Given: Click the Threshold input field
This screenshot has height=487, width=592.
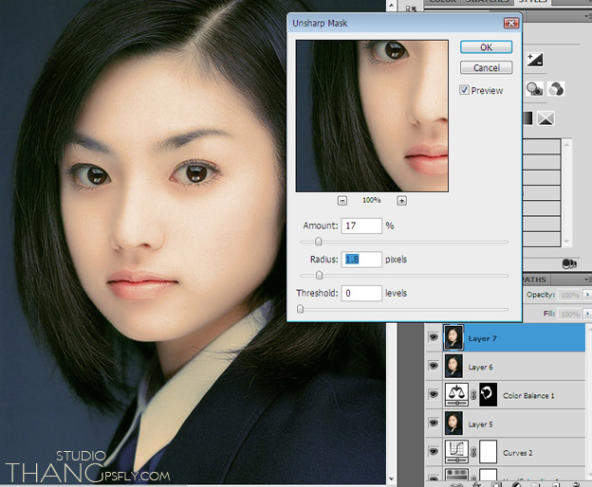Looking at the screenshot, I should tap(361, 294).
